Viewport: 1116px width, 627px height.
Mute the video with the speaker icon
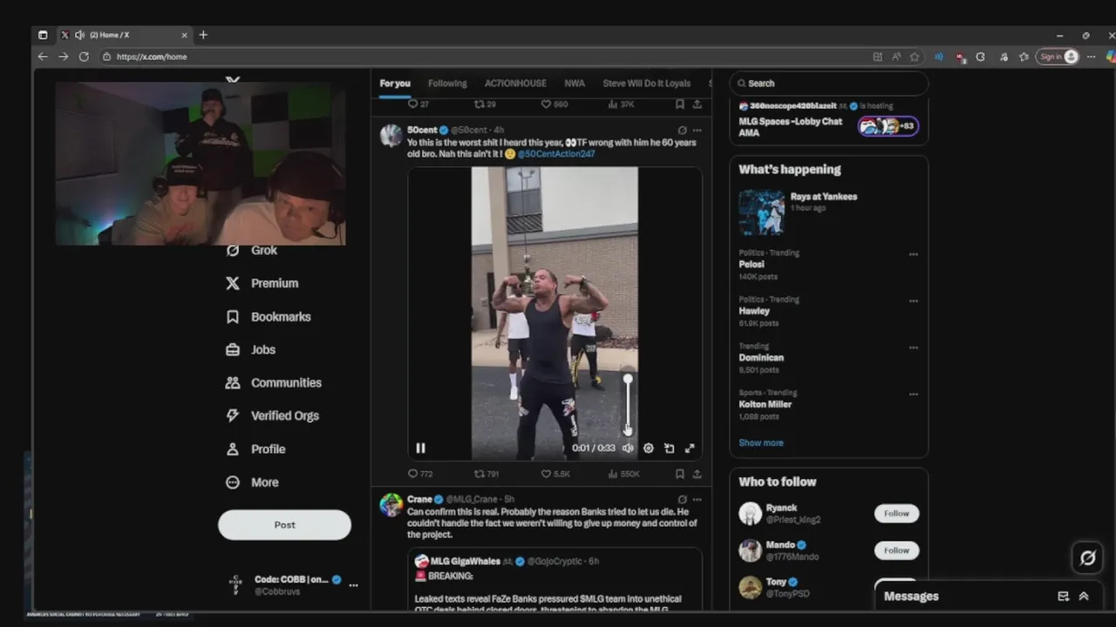coord(627,448)
